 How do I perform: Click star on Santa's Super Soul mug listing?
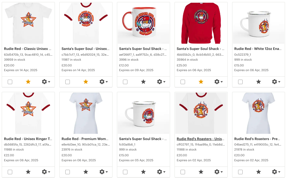[x=143, y=82]
